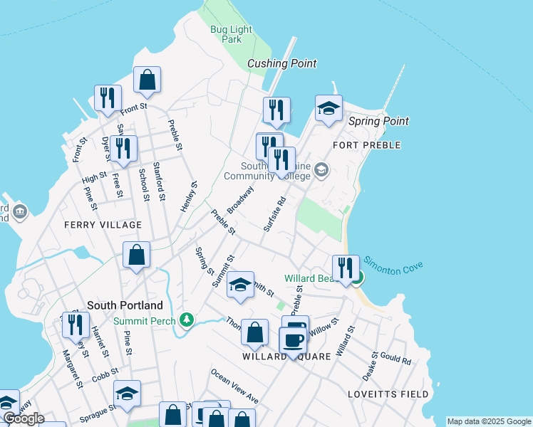Screen dimensions: 533x427
Task: Select the Spring Point label
Action: [x=378, y=121]
